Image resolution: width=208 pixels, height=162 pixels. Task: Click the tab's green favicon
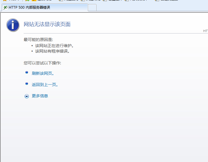click(x=5, y=8)
